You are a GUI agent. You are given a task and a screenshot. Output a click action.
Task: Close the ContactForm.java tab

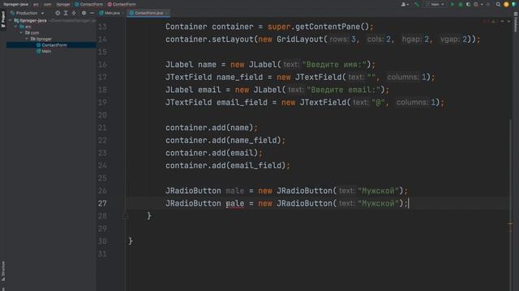coord(167,13)
